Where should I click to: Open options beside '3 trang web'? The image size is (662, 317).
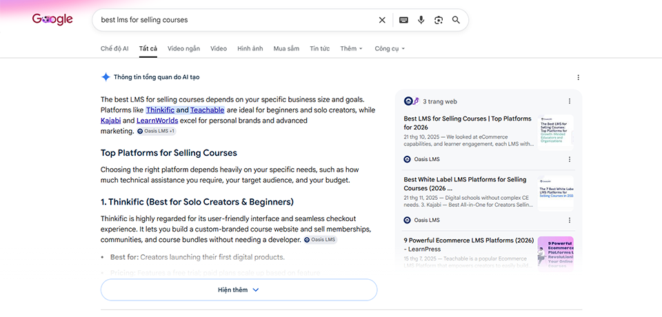click(x=570, y=101)
